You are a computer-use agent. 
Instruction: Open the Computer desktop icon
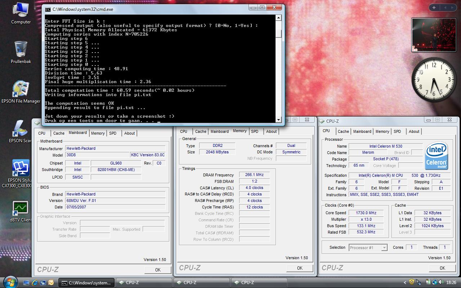coord(21,13)
